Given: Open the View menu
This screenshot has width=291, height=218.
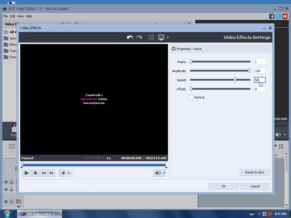Looking at the screenshot, I should tap(20, 16).
